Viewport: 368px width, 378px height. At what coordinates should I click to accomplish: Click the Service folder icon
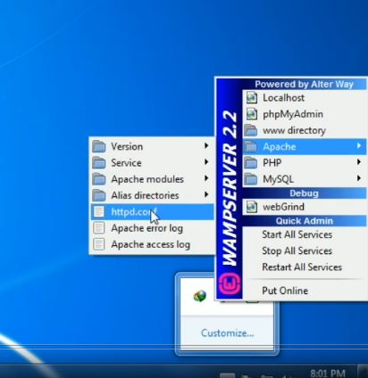tap(99, 163)
